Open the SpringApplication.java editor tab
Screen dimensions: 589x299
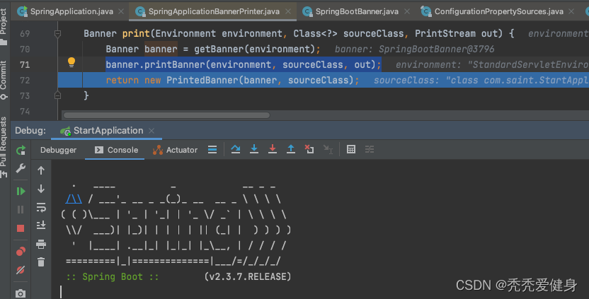(65, 11)
